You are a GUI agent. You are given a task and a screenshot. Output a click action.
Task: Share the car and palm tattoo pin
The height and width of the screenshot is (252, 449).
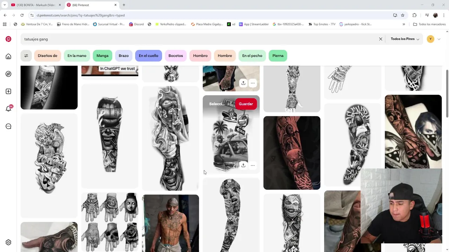243,165
